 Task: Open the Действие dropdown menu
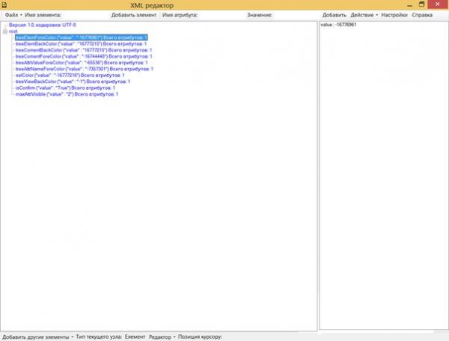364,15
